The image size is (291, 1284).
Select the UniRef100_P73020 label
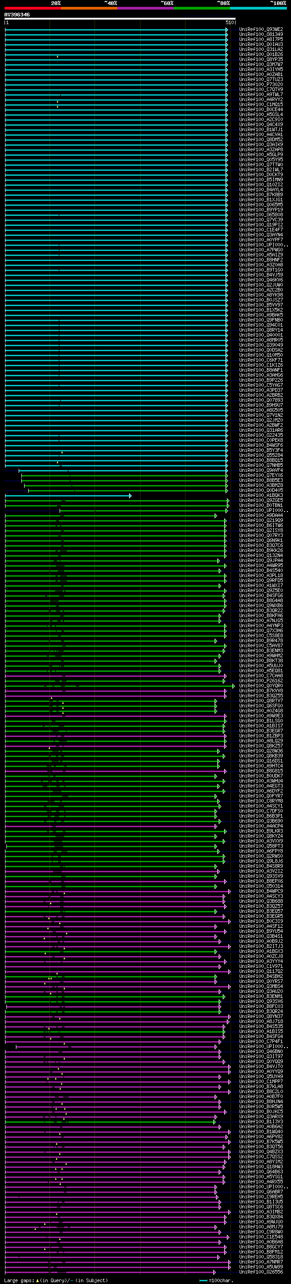261,85
